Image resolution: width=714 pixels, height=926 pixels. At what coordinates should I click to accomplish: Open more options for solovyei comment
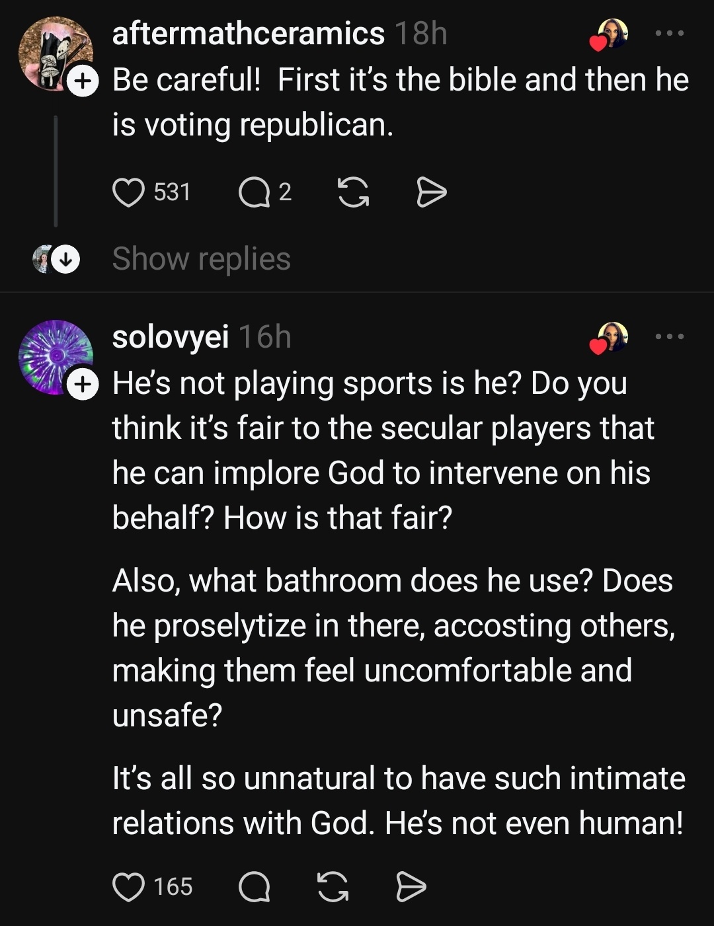[x=670, y=336]
